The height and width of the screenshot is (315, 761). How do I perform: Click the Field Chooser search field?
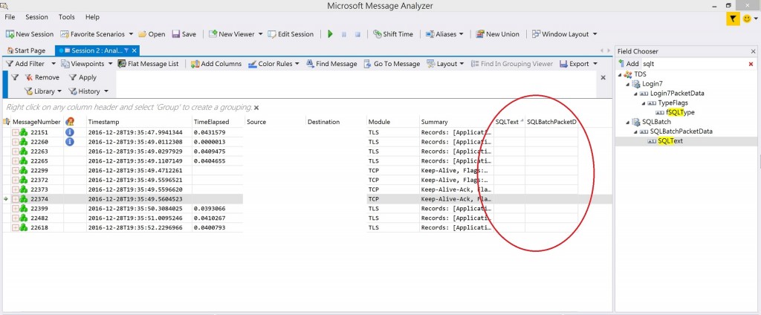[694, 64]
